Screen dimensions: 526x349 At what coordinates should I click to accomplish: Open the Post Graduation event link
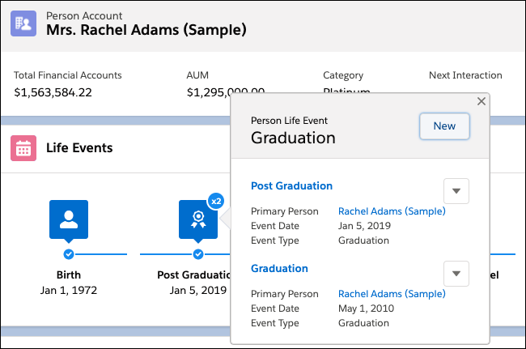[291, 185]
